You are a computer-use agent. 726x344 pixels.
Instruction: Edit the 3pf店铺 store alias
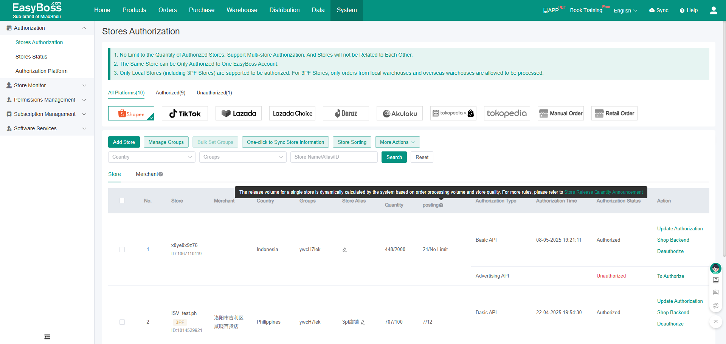click(363, 322)
